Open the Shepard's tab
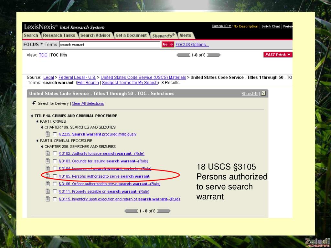Viewport: 331px width, 248px height. [x=163, y=36]
